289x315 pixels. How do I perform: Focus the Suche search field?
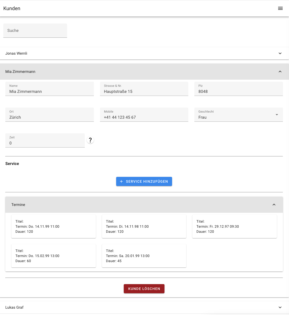[35, 31]
